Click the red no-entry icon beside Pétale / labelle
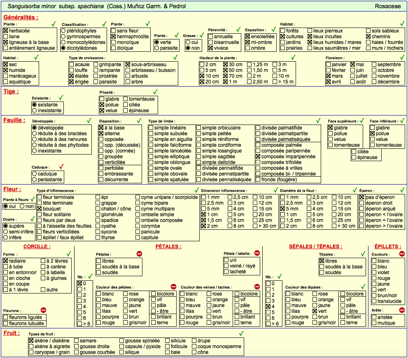The image size is (408, 358). (x=257, y=253)
